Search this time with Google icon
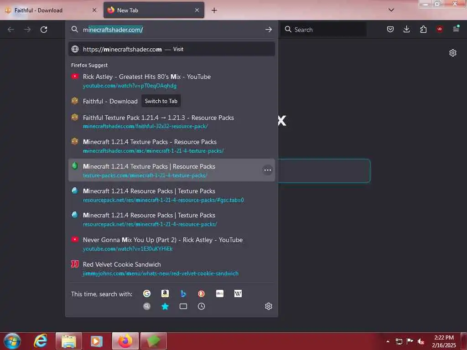 point(147,294)
